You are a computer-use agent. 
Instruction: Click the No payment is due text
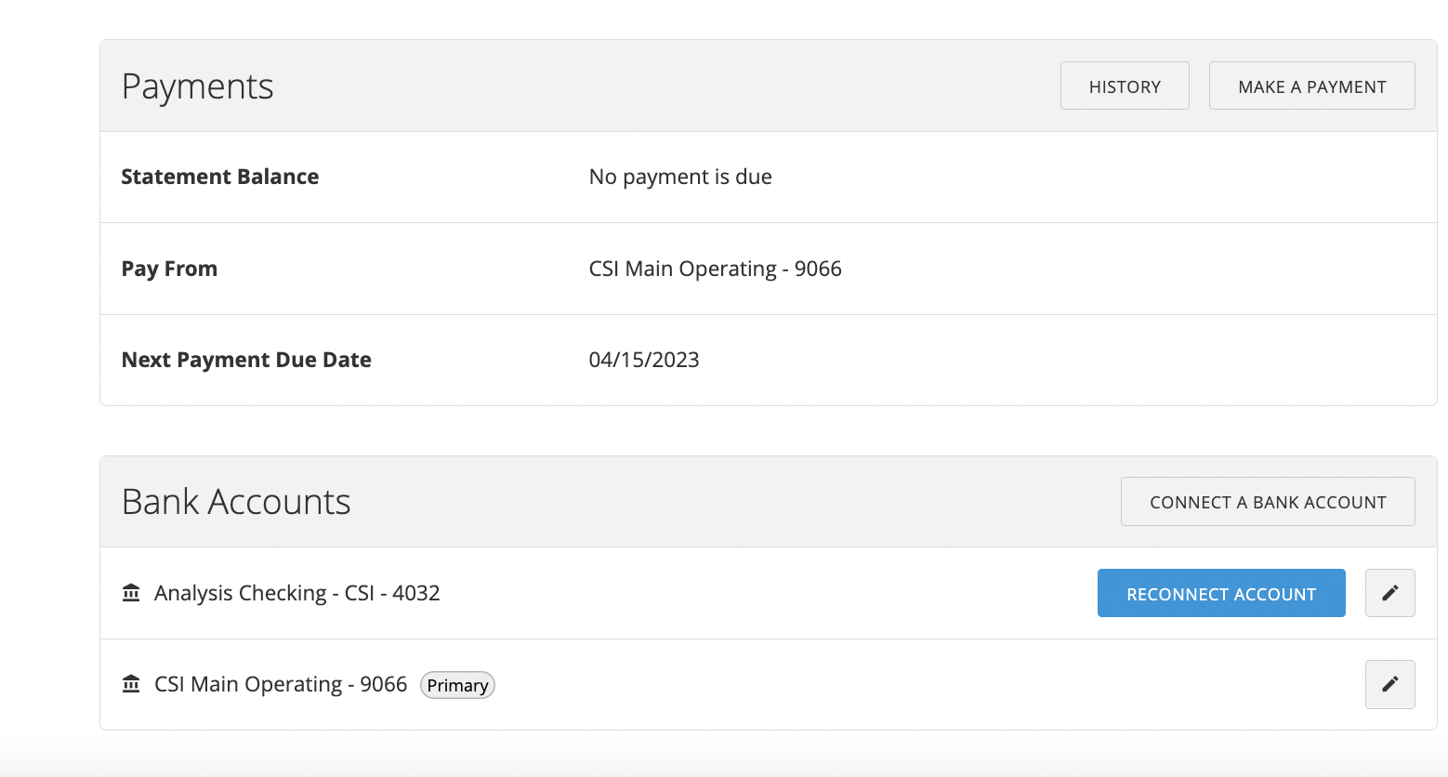(x=679, y=177)
